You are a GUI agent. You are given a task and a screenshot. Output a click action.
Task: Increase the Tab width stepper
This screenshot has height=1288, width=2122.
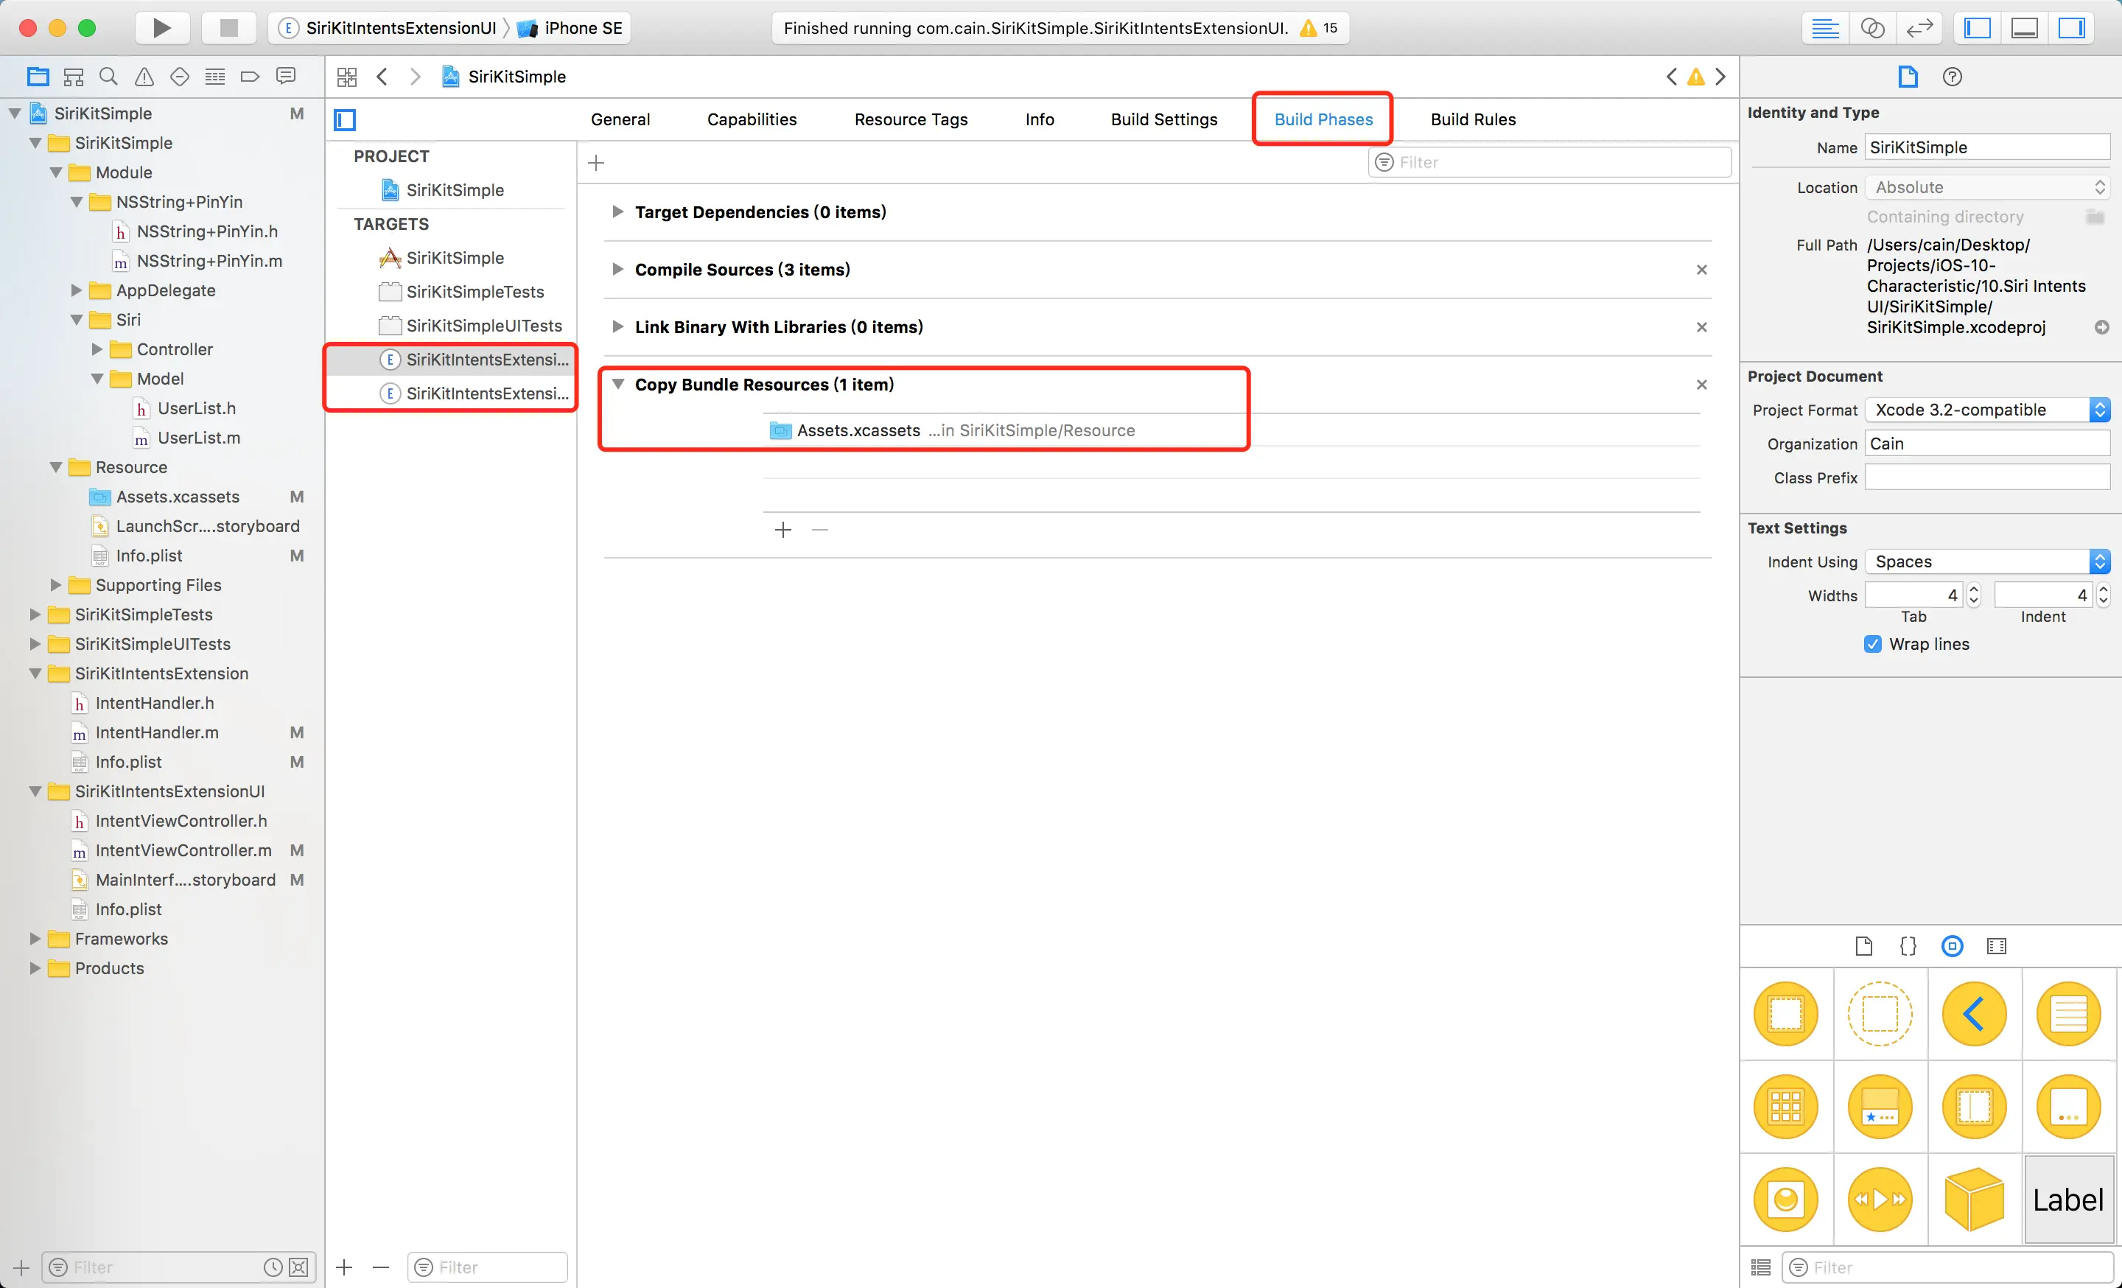click(1974, 589)
